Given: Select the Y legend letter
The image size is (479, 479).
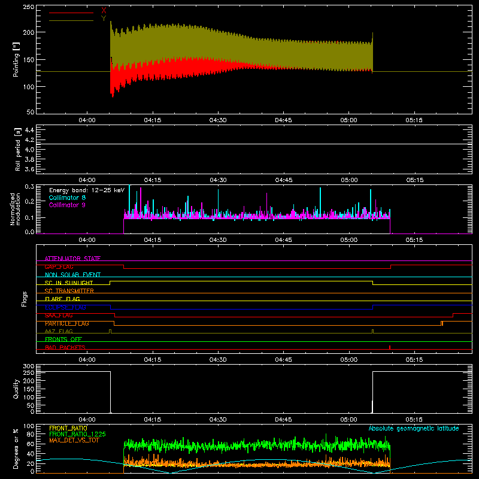Looking at the screenshot, I should [104, 19].
